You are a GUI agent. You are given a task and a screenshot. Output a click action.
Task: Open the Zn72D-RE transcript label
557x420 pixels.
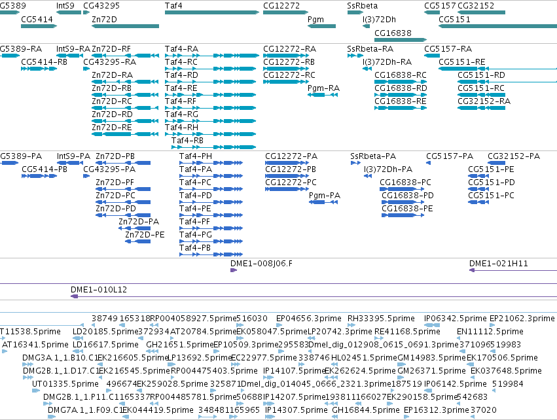click(x=111, y=128)
